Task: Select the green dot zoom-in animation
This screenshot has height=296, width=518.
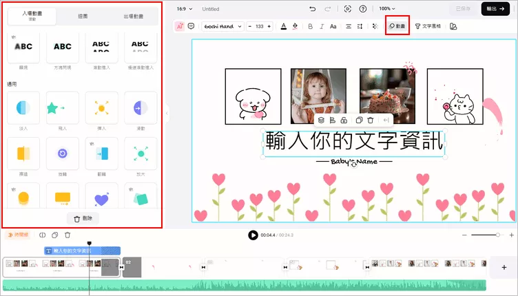Action: click(141, 154)
